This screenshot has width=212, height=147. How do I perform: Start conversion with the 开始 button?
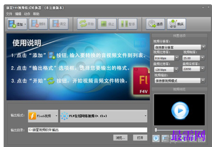(x=87, y=24)
